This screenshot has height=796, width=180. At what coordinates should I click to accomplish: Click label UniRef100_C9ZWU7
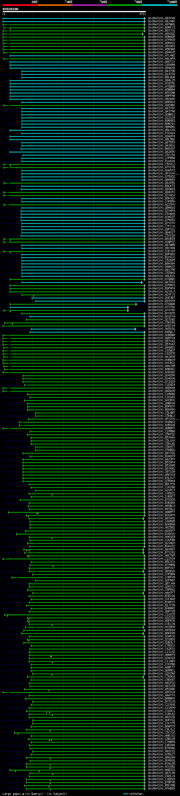[161, 350]
